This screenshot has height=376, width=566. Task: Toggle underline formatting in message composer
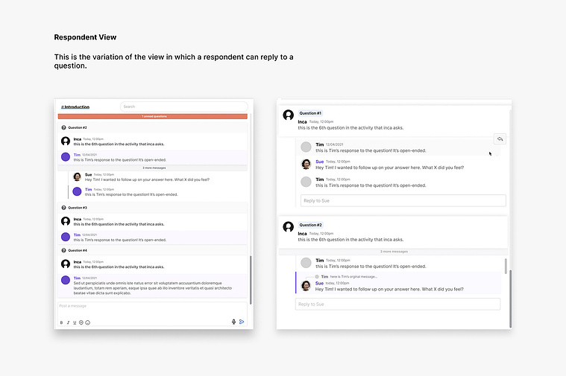75,322
